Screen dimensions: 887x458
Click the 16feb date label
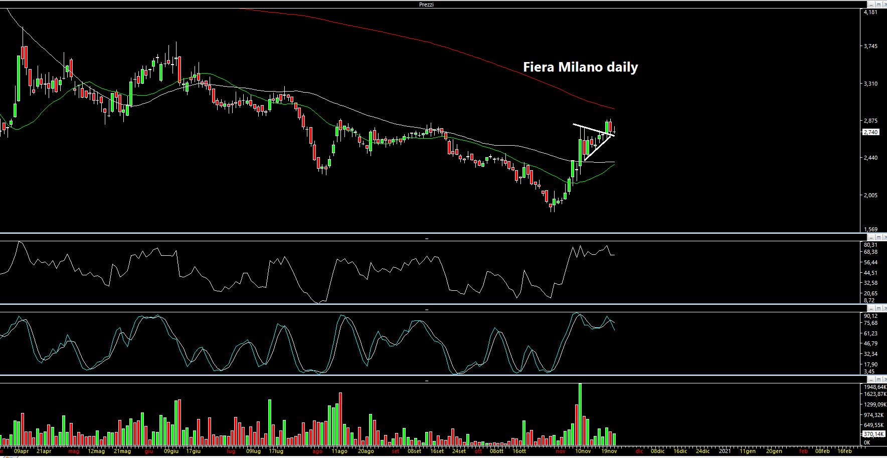pos(844,451)
